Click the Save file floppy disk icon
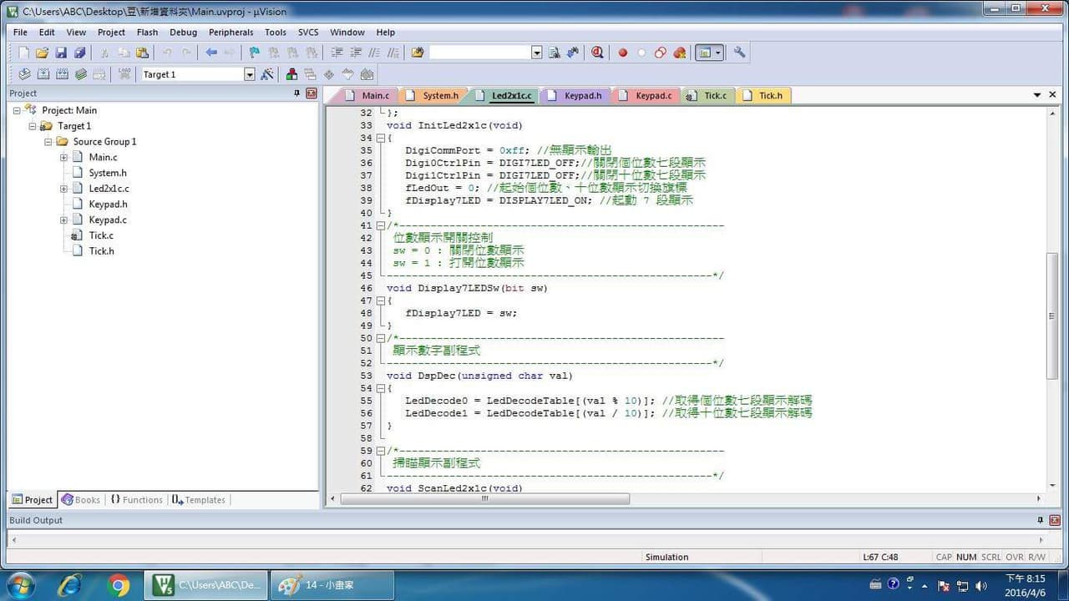Viewport: 1069px width, 601px height. point(61,52)
